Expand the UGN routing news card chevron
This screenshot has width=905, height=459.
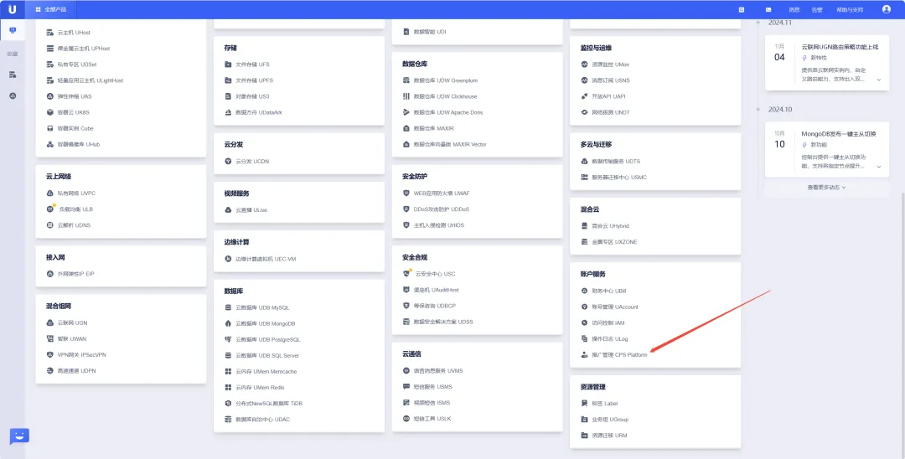coord(878,80)
